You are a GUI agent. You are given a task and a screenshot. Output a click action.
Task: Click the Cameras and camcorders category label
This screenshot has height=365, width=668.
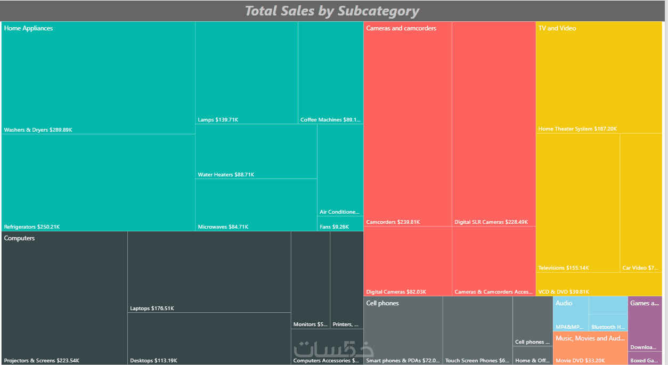click(401, 28)
